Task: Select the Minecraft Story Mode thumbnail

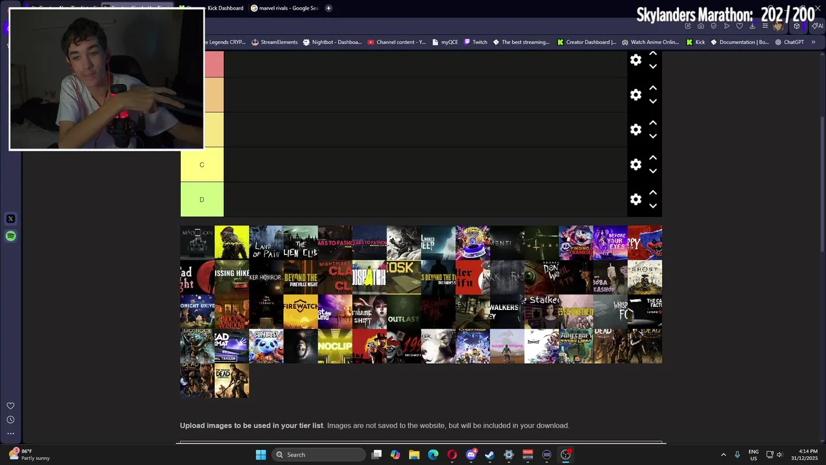Action: [x=576, y=346]
